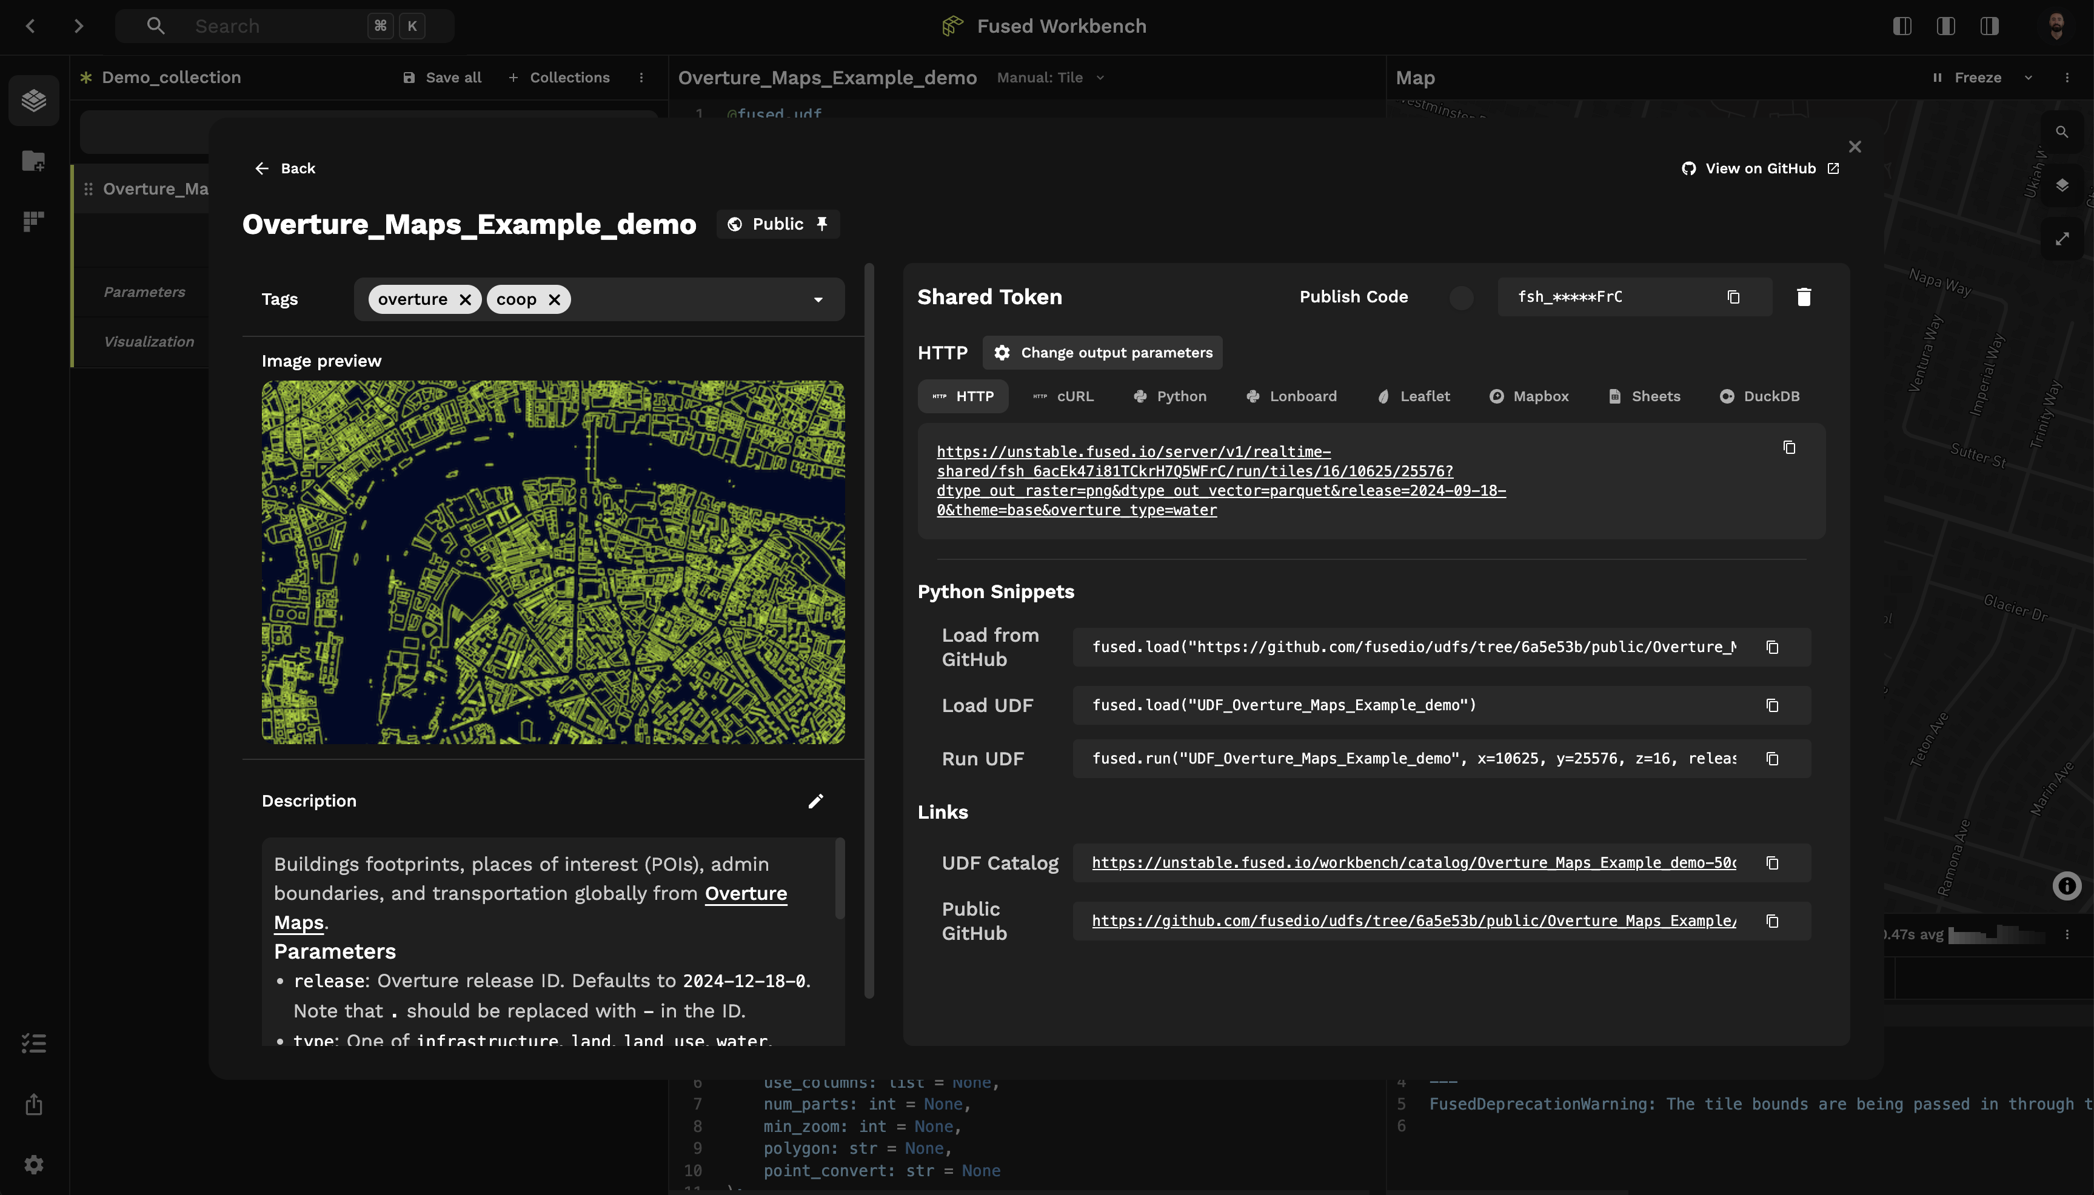Click the image preview thumbnail
Screen dimensions: 2094x1195
coord(554,562)
